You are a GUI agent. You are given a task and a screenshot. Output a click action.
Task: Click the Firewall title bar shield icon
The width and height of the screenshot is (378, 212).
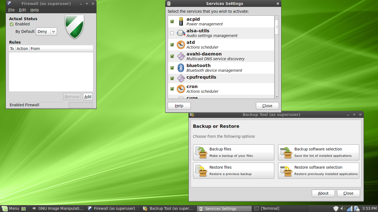pos(9,4)
